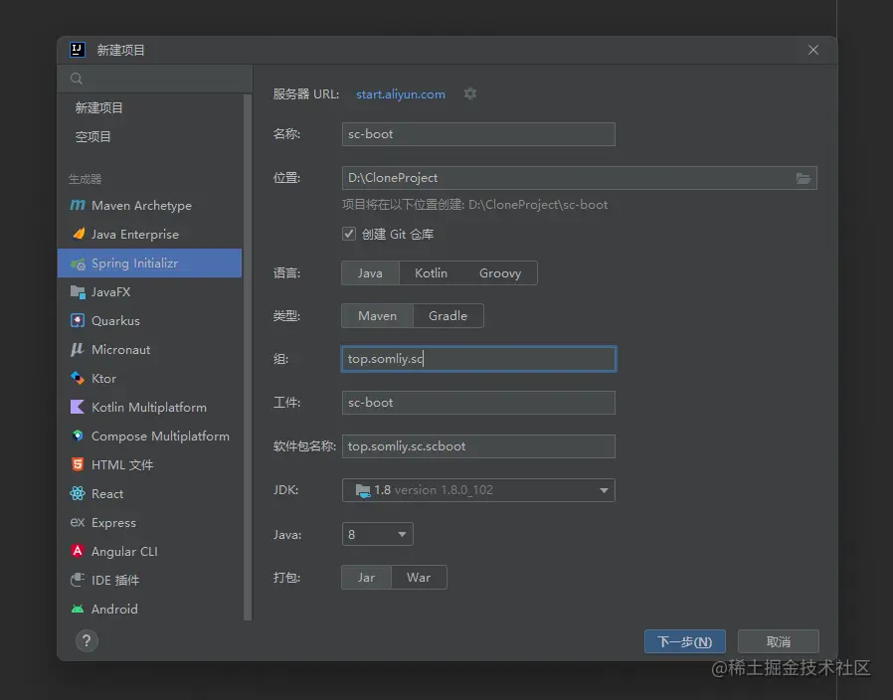Close the 新建项目 dialog

(x=813, y=50)
